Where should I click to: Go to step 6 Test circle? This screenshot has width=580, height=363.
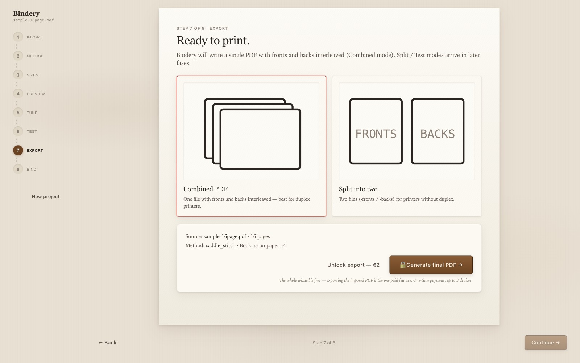tap(18, 131)
